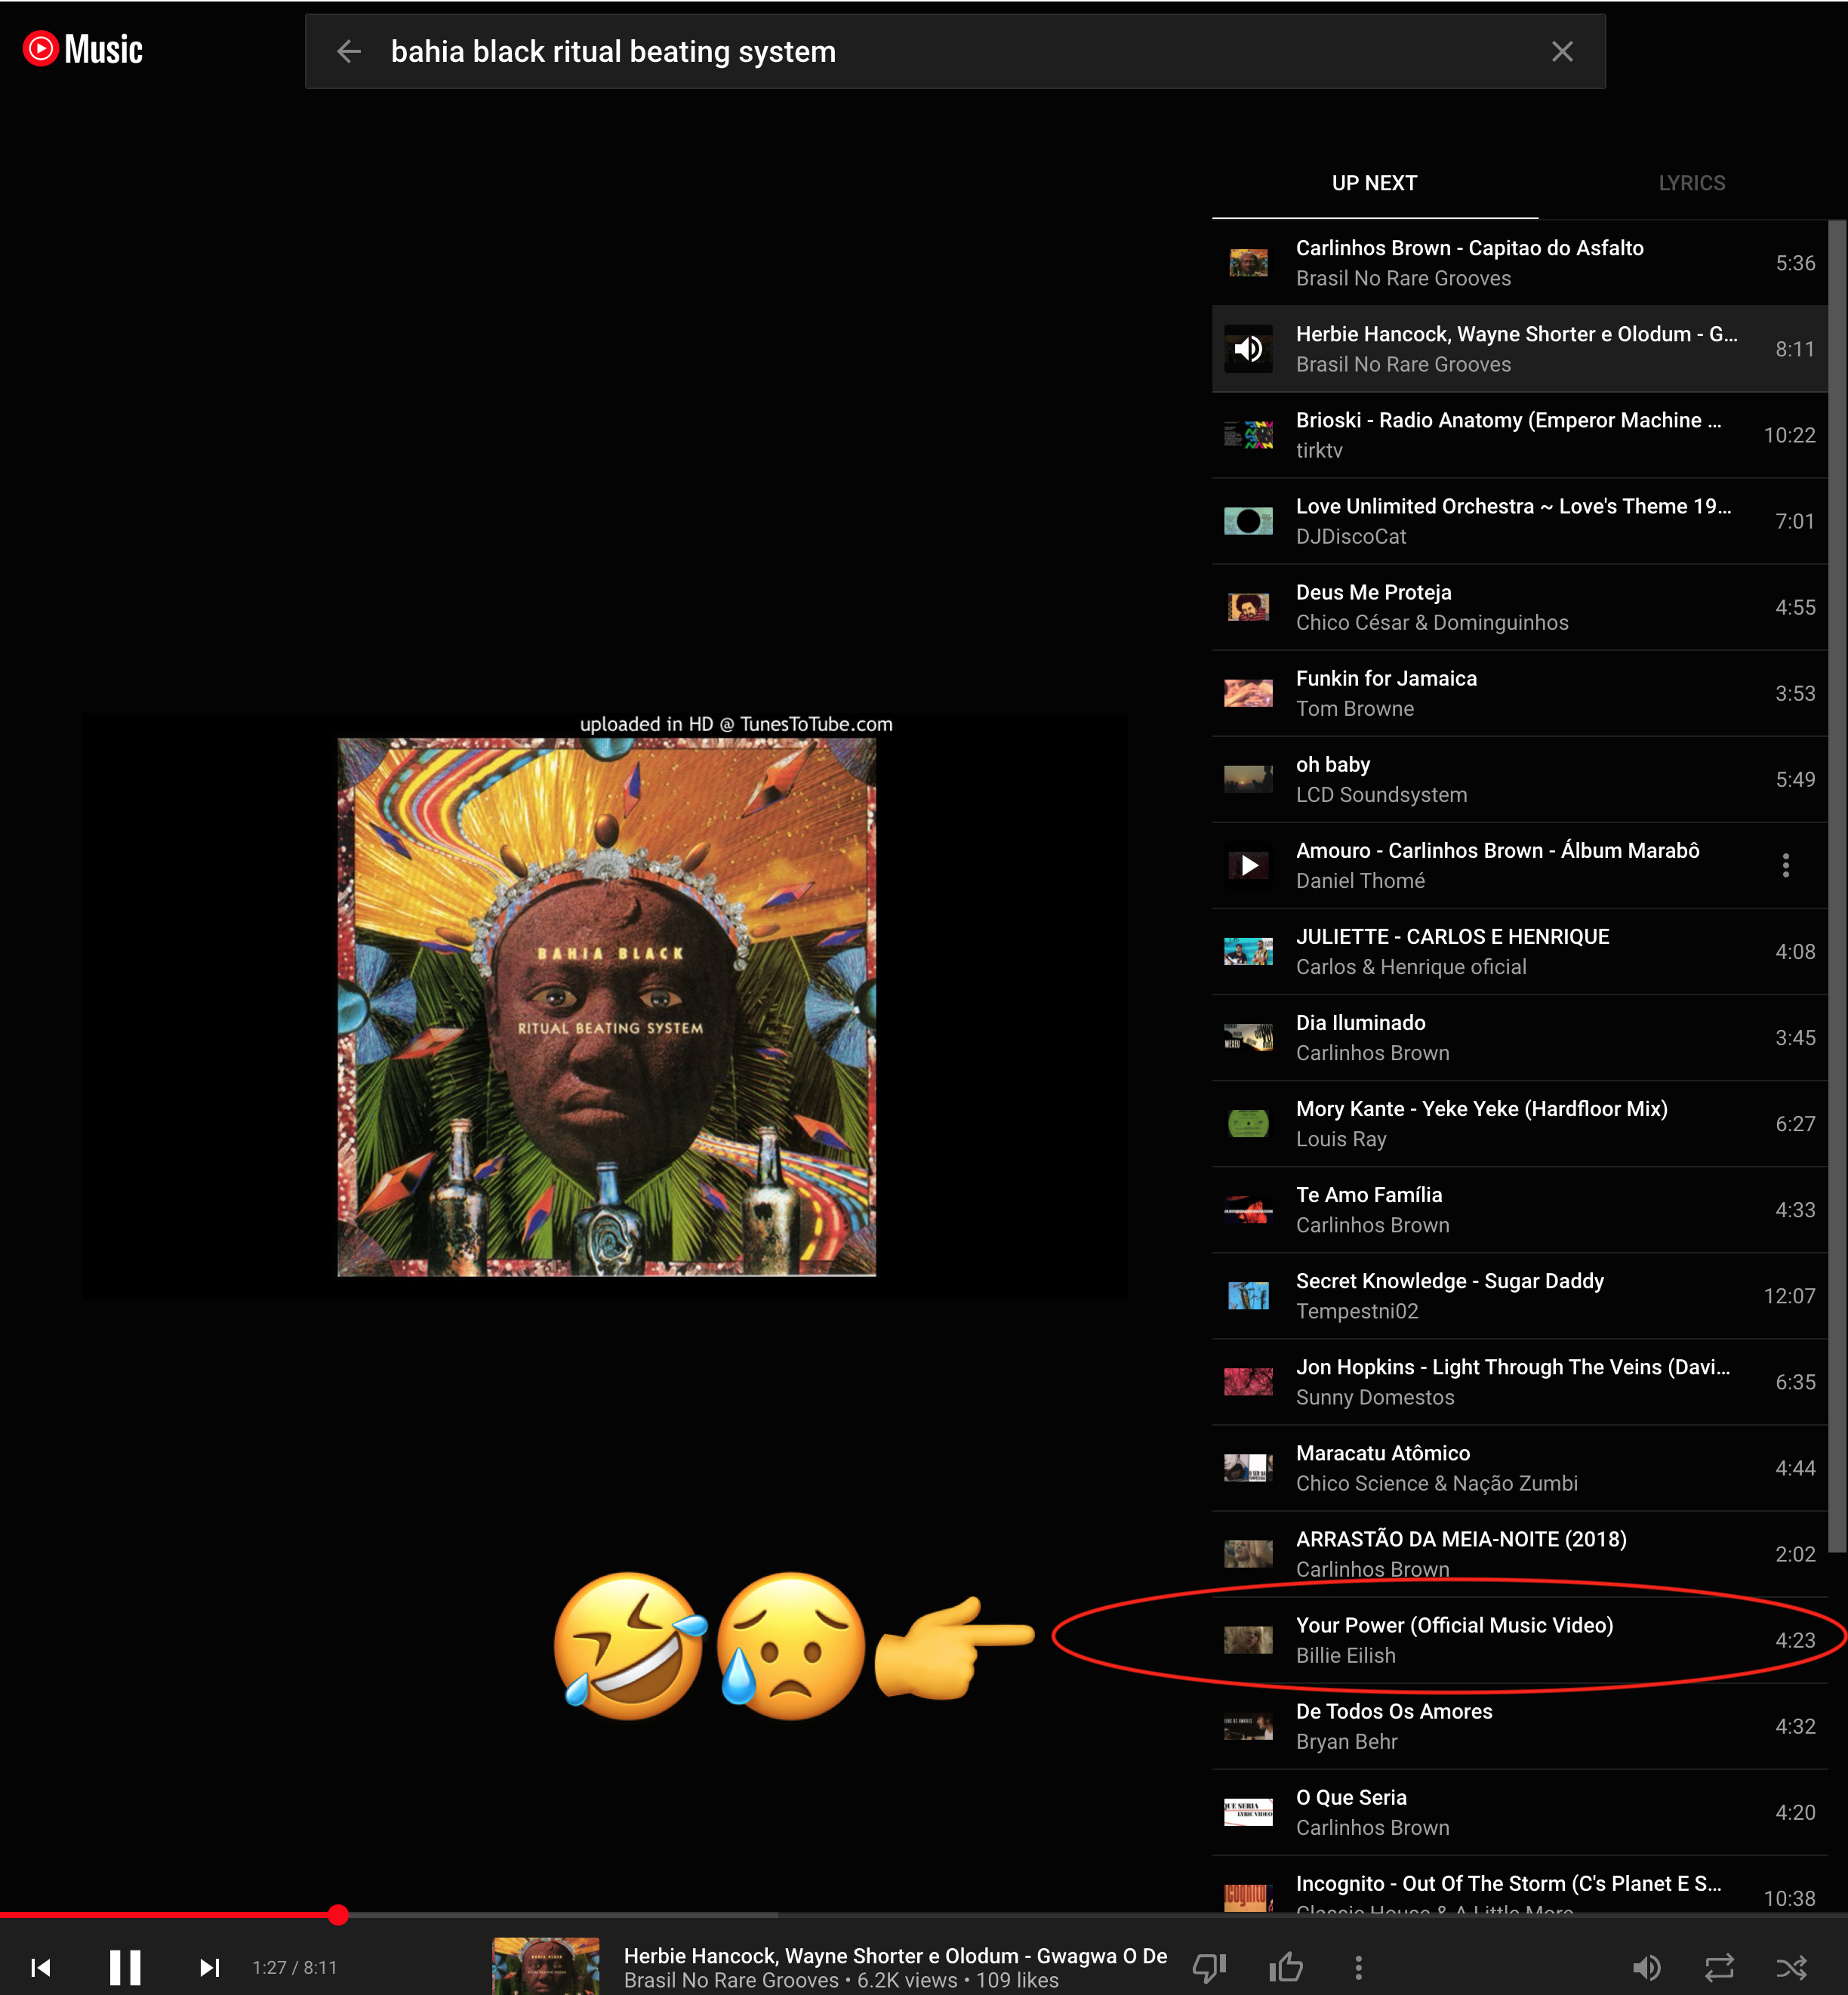Click the back arrow in search bar
Viewport: 1848px width, 1995px height.
349,51
